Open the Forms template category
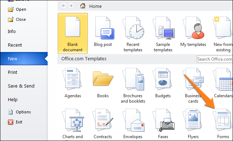233x141 pixels. [223, 124]
